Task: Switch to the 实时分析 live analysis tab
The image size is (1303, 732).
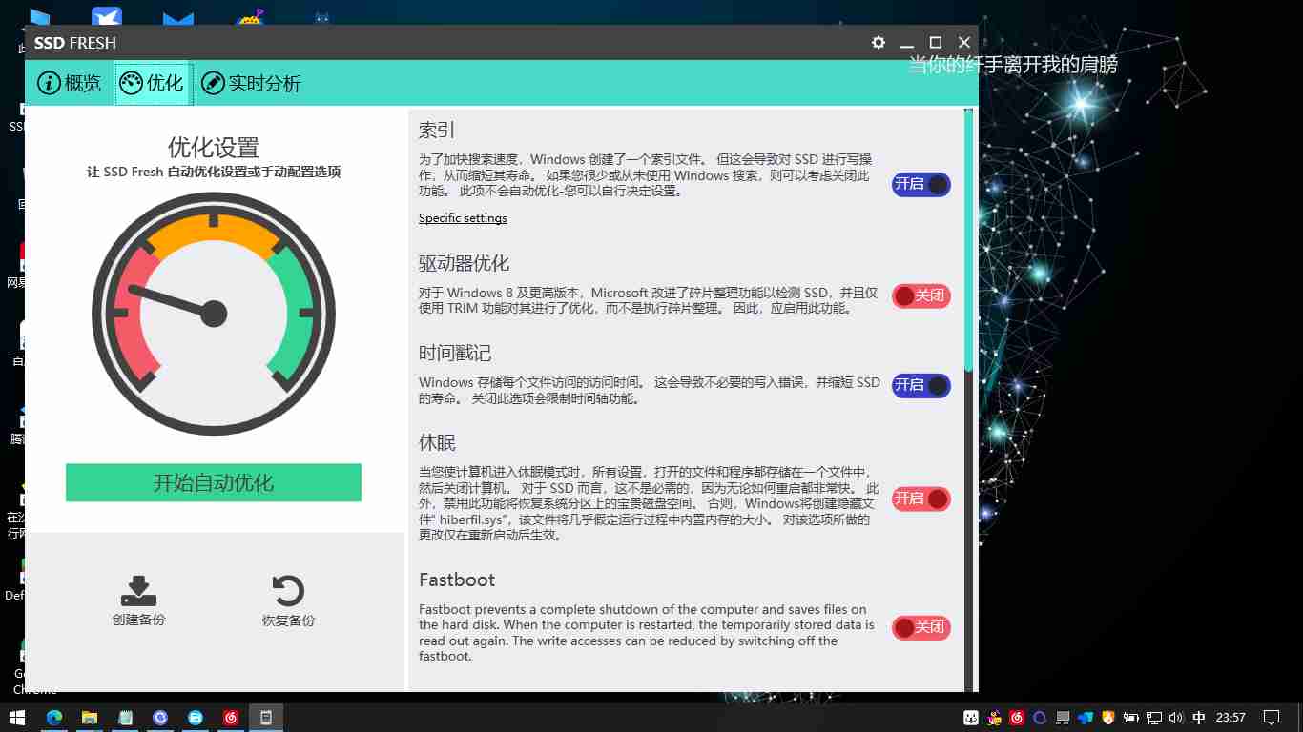Action: [x=251, y=84]
